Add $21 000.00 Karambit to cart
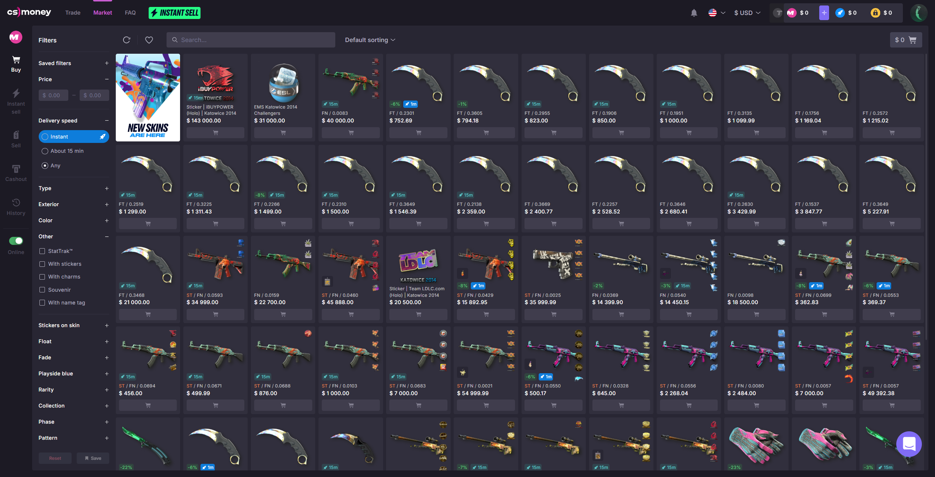Image resolution: width=935 pixels, height=477 pixels. tap(148, 314)
